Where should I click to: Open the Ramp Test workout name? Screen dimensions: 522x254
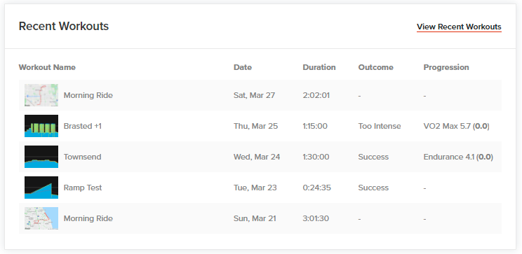coord(83,188)
